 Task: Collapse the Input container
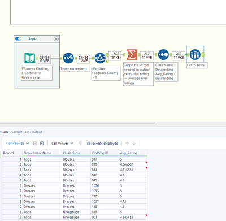(56, 39)
